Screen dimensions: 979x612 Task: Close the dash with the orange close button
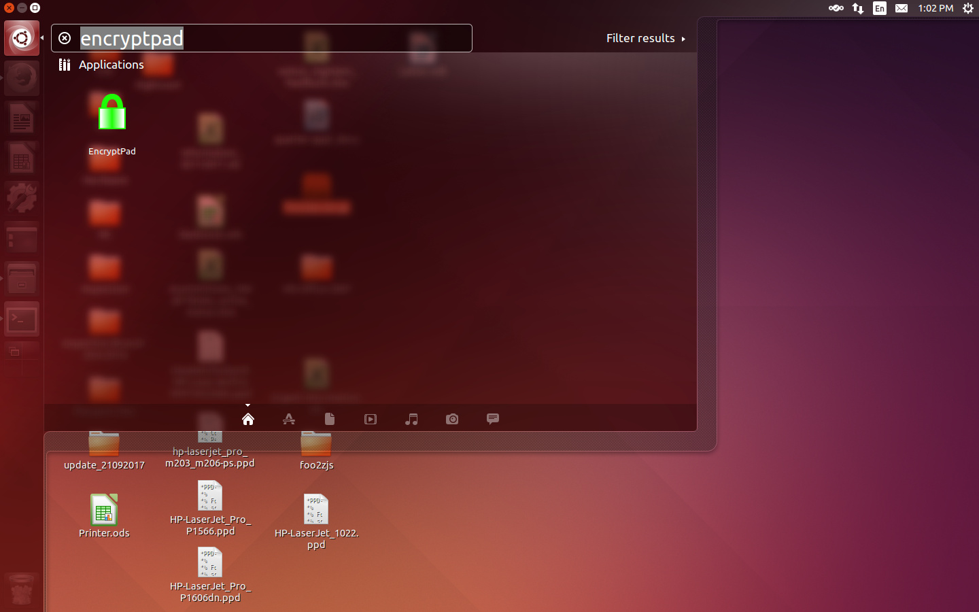tap(9, 7)
